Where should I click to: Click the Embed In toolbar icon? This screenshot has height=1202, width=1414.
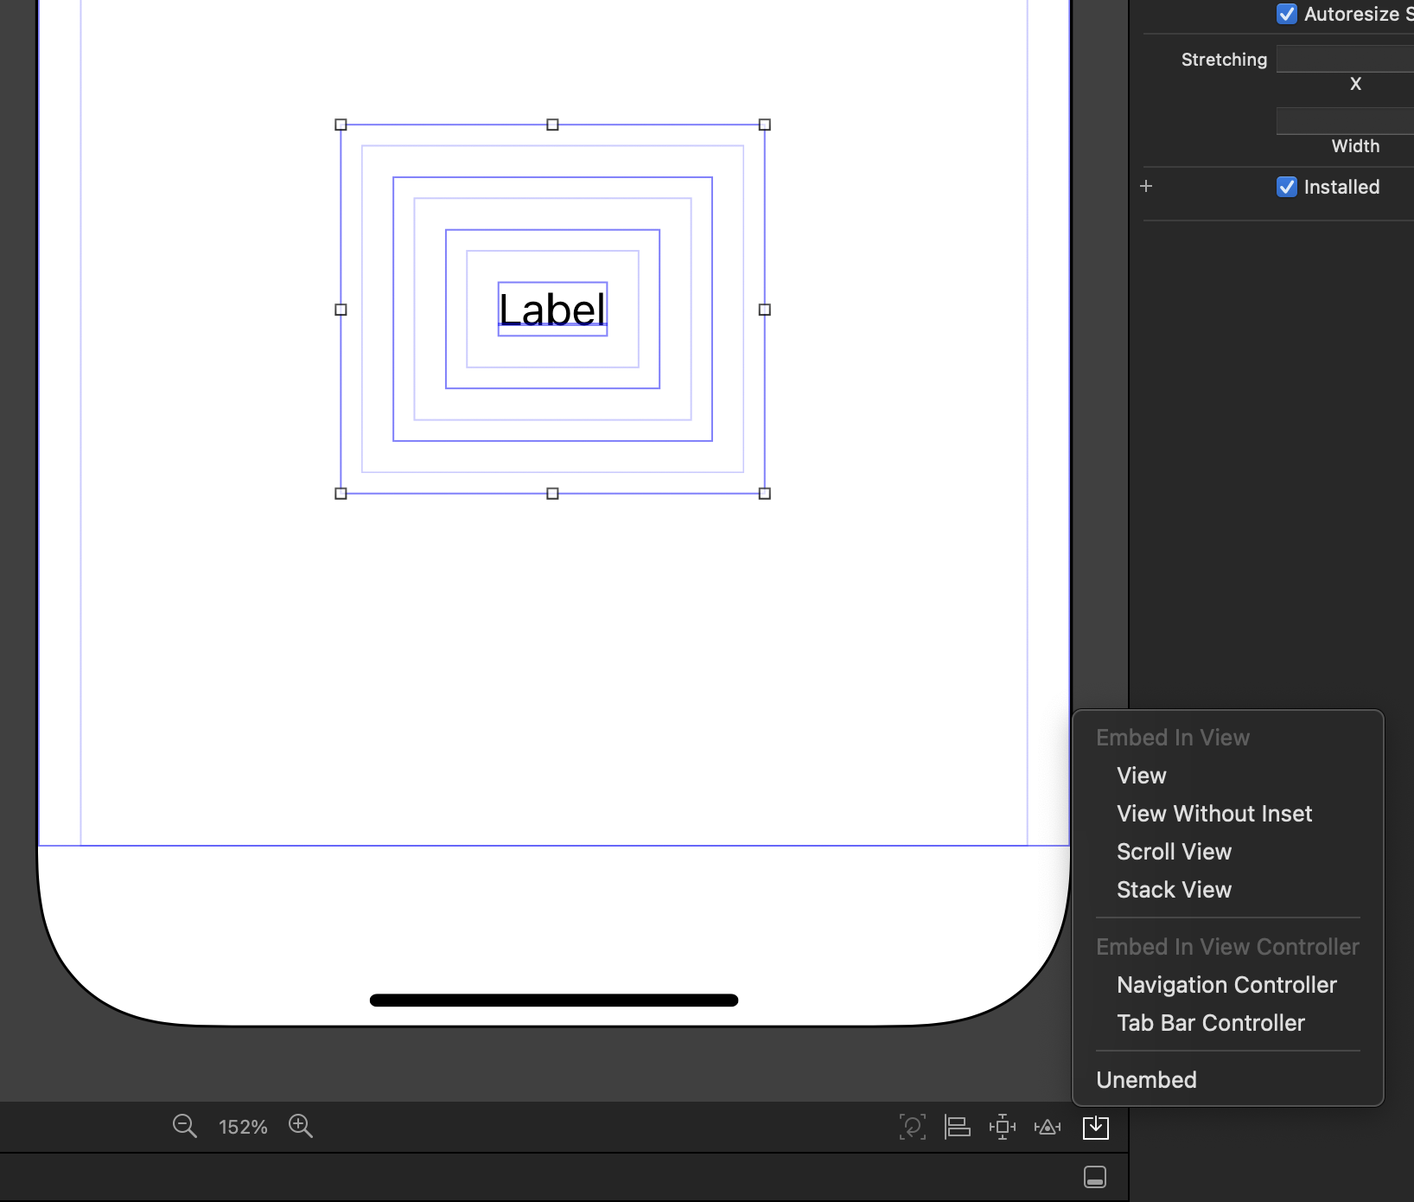pyautogui.click(x=1095, y=1127)
